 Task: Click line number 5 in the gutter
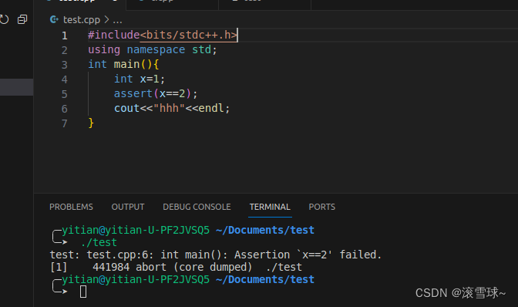65,94
